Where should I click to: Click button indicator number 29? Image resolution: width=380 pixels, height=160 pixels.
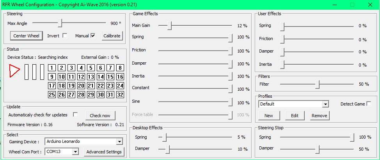coord(91,95)
